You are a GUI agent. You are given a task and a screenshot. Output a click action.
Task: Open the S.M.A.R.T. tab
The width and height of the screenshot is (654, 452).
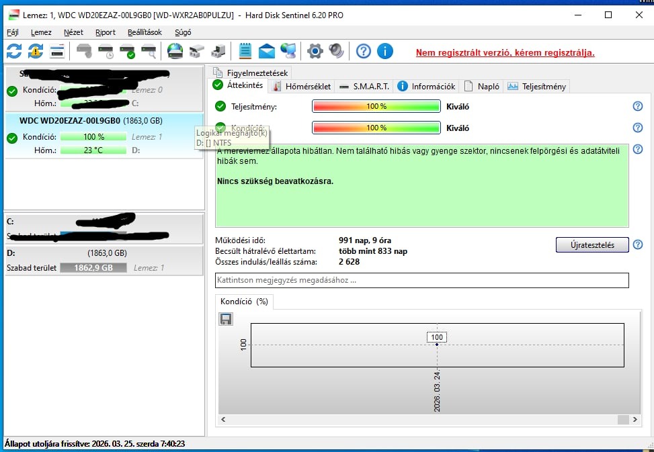(364, 86)
